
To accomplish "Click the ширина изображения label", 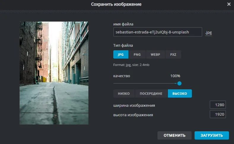I will point(134,106).
